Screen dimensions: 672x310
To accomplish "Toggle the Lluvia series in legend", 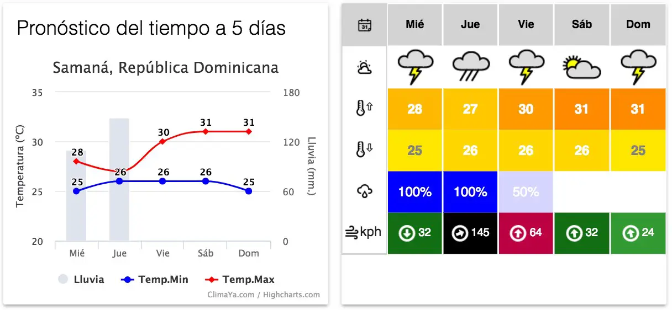I will coord(81,280).
